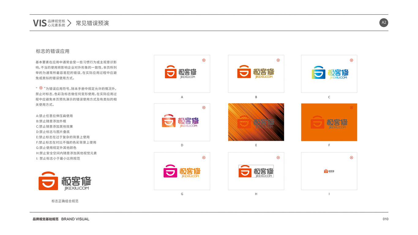
Task: Click the letter label H under its card
Action: pos(256,194)
